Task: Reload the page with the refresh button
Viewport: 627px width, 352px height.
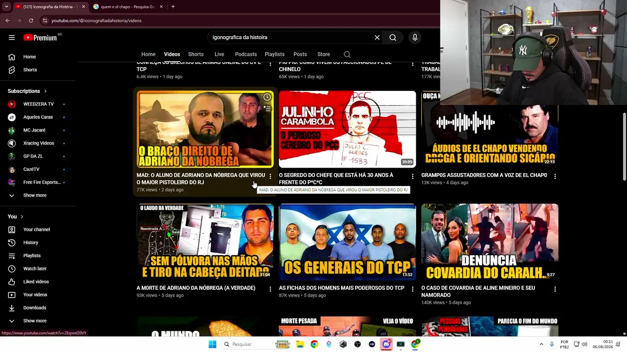Action: pos(31,21)
